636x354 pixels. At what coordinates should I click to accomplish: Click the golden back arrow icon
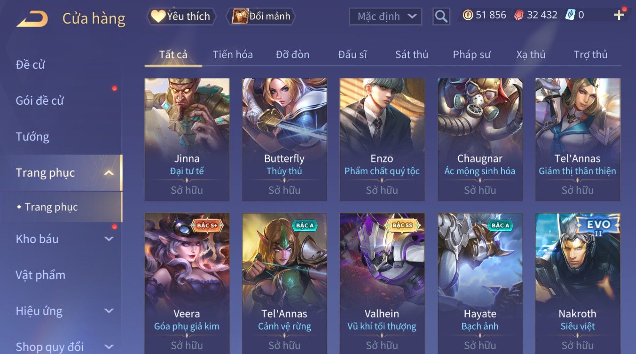[32, 19]
